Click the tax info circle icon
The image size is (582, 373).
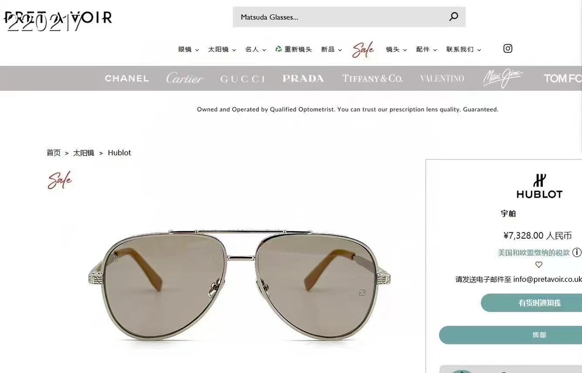click(577, 252)
